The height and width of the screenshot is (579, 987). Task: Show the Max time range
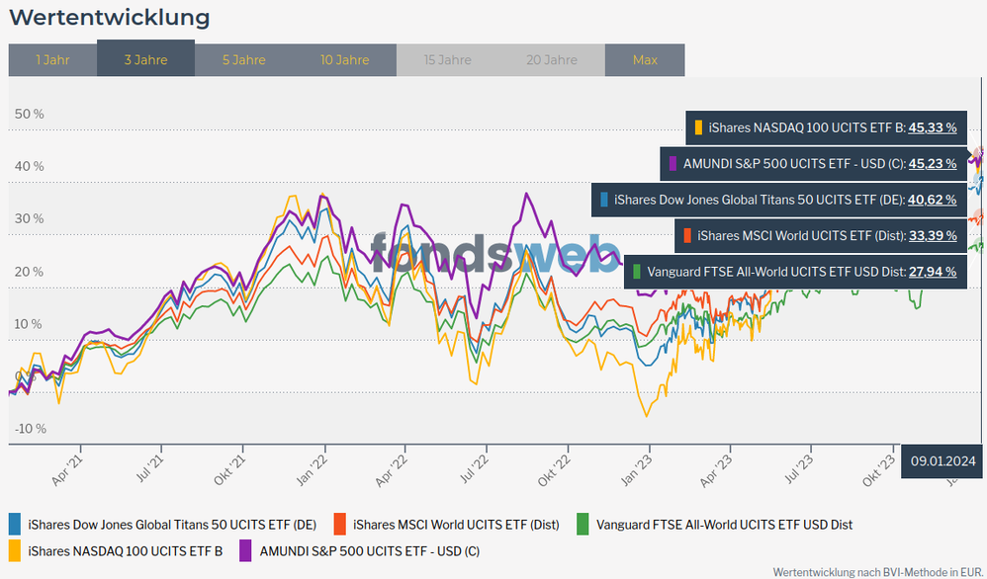pyautogui.click(x=645, y=60)
